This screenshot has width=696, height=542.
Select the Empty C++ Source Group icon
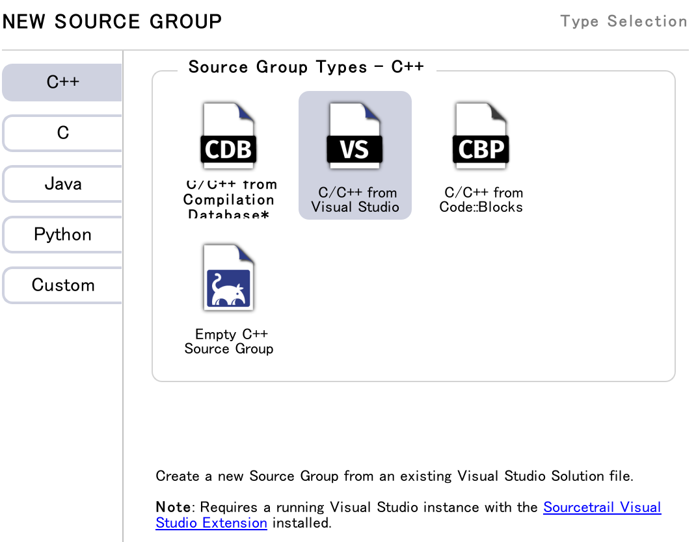[x=228, y=277]
